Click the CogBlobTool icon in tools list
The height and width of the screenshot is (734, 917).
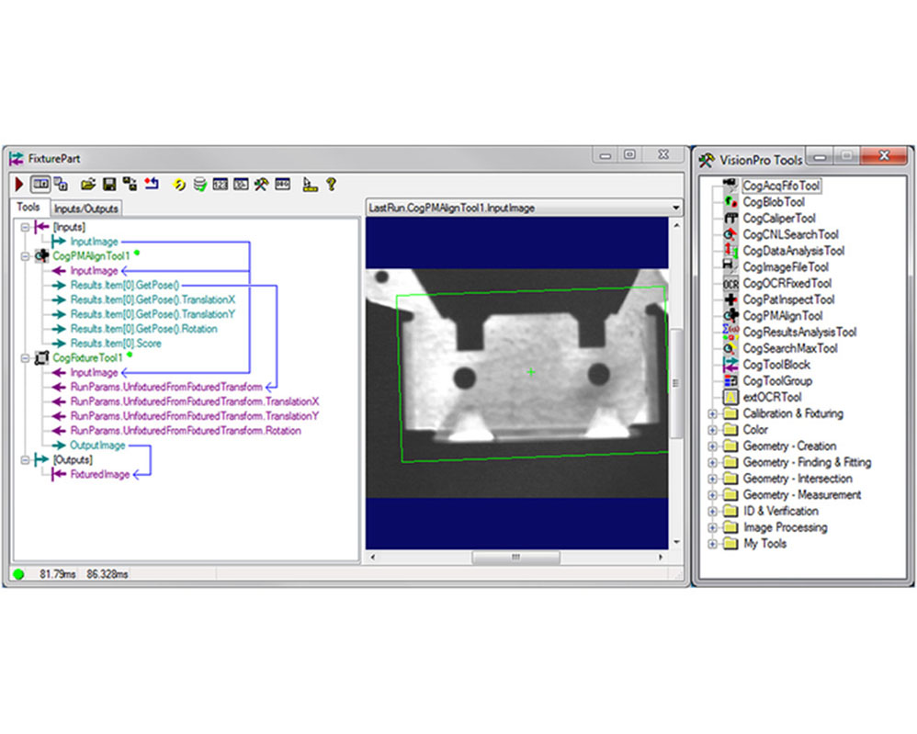coord(730,202)
